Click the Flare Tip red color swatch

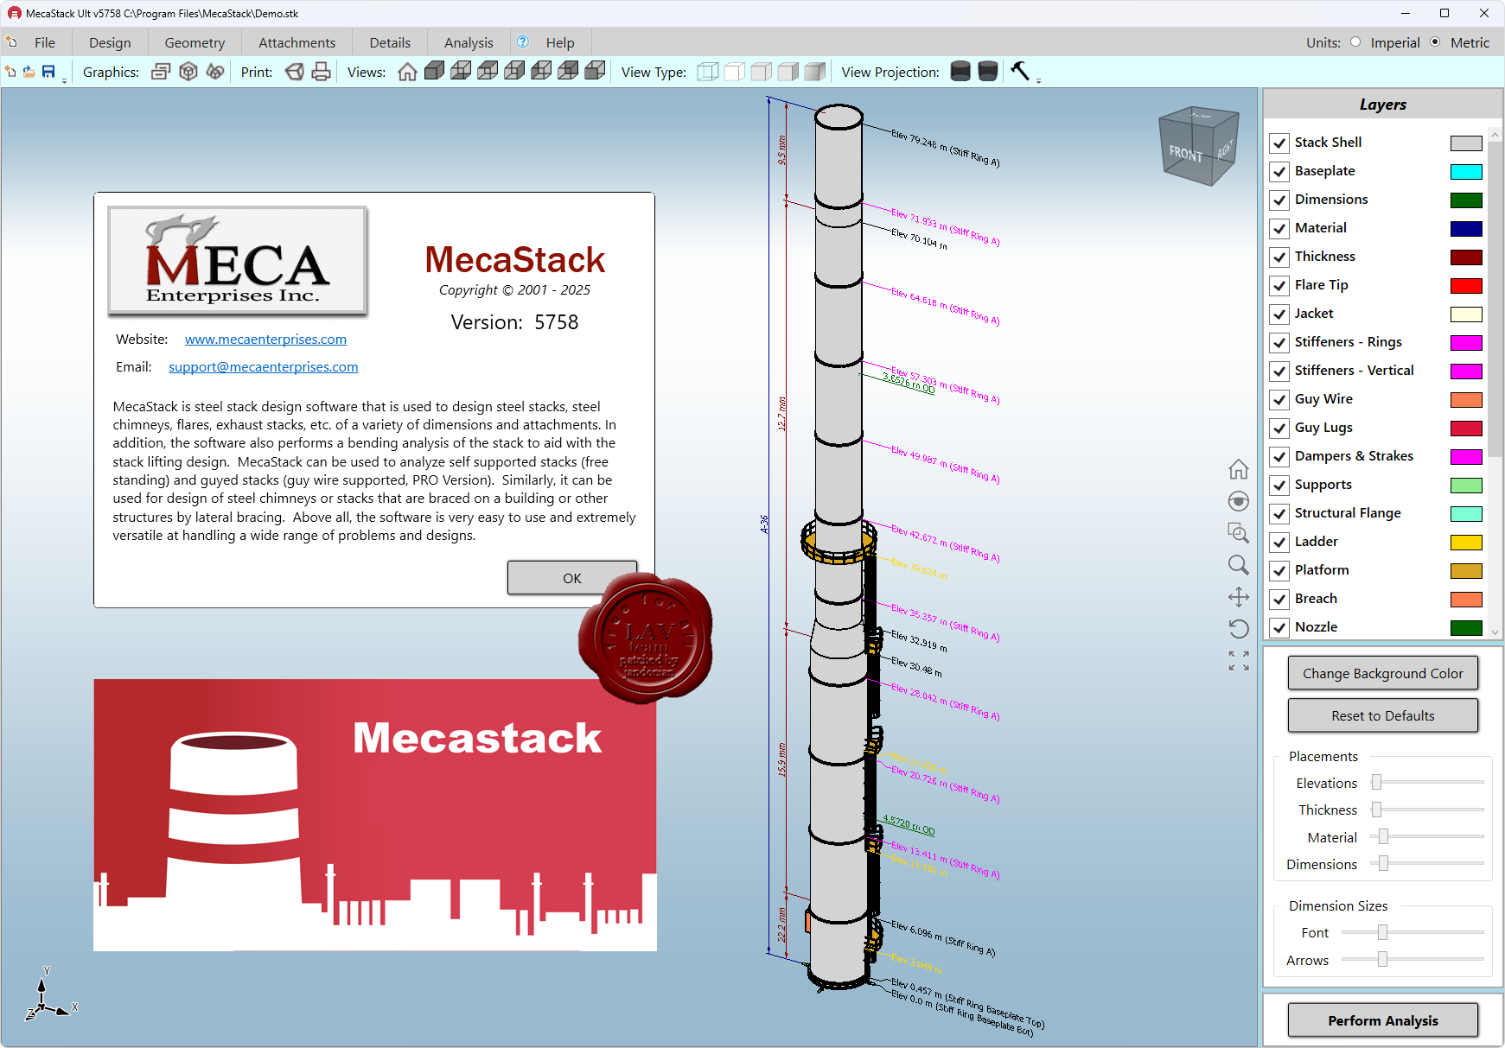pos(1466,286)
